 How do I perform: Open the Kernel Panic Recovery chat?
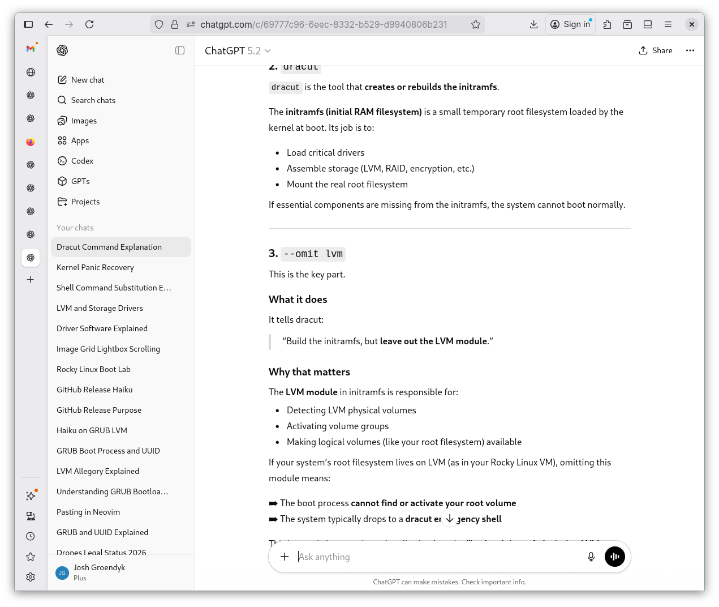click(95, 267)
